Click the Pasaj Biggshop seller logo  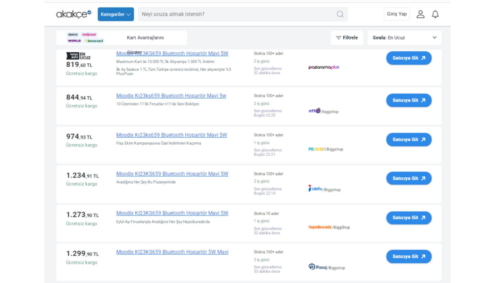pos(327,267)
